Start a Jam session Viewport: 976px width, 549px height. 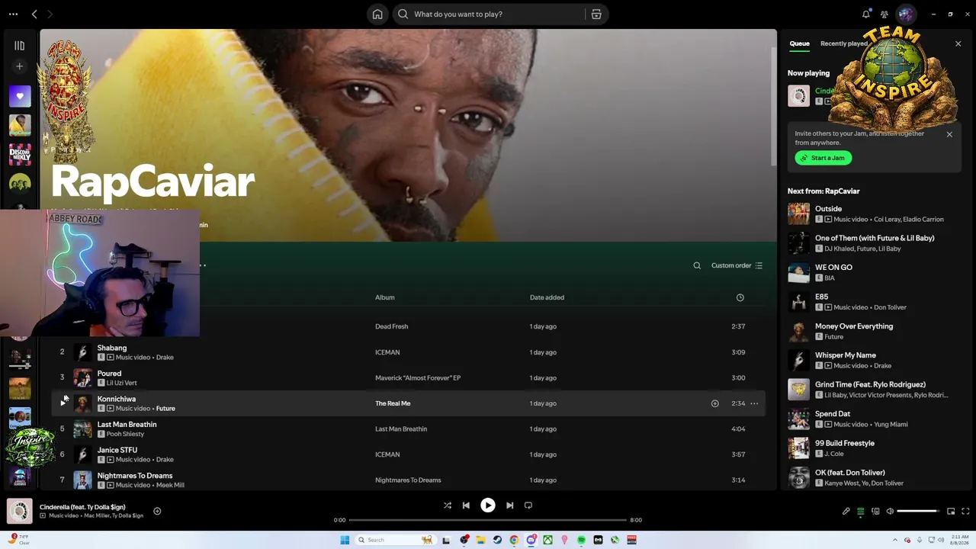(x=823, y=158)
